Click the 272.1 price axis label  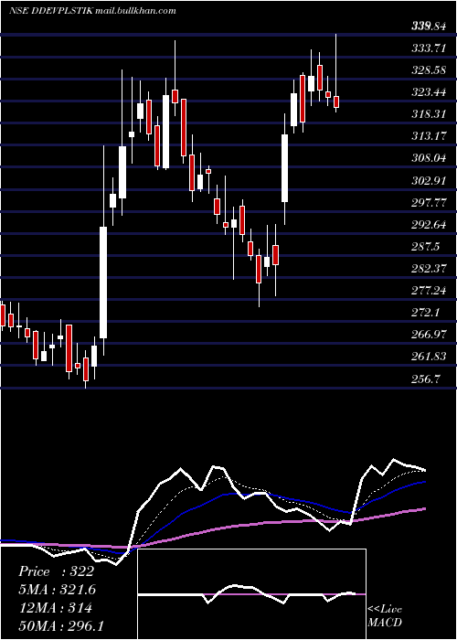(426, 314)
